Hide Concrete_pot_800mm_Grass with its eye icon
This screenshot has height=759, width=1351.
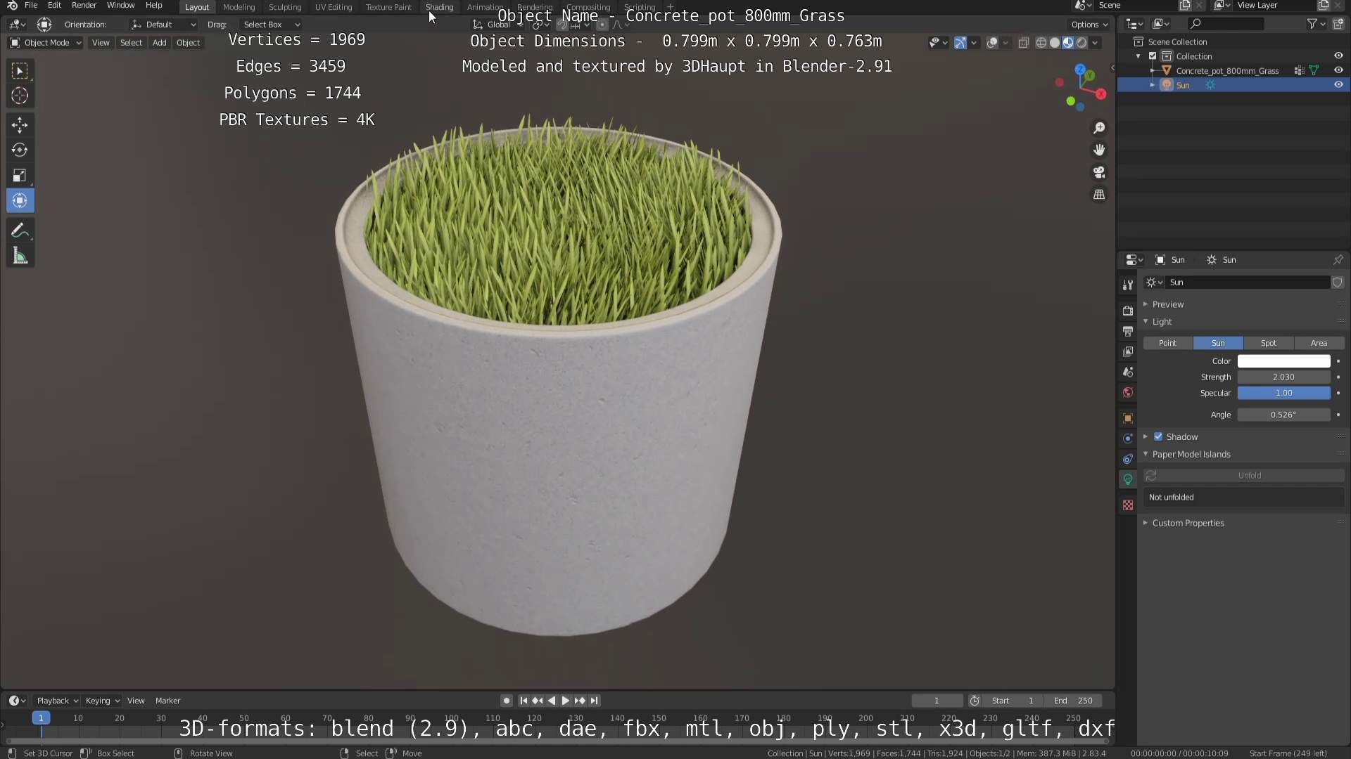[1338, 70]
